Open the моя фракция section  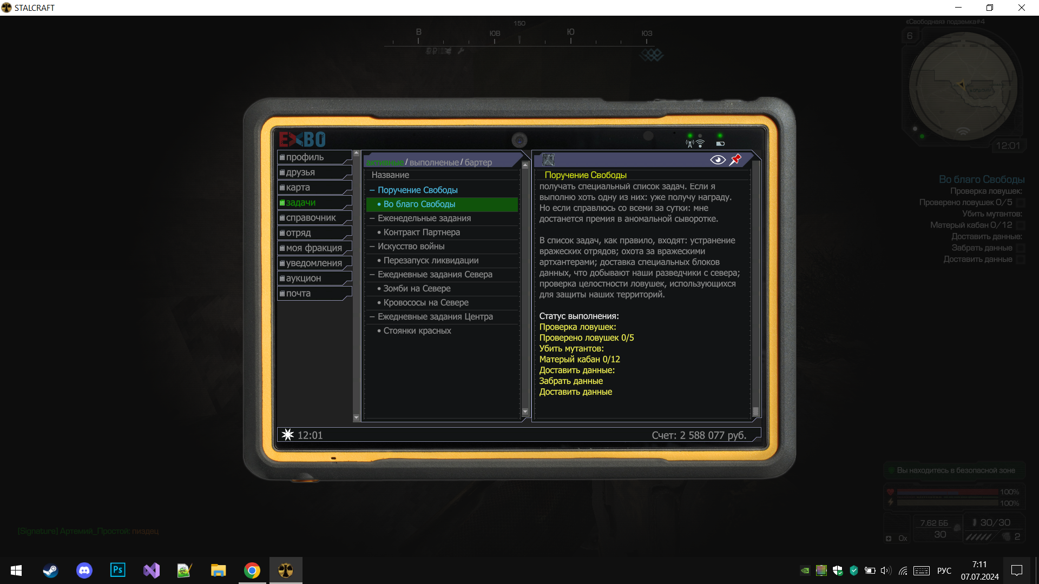(314, 248)
